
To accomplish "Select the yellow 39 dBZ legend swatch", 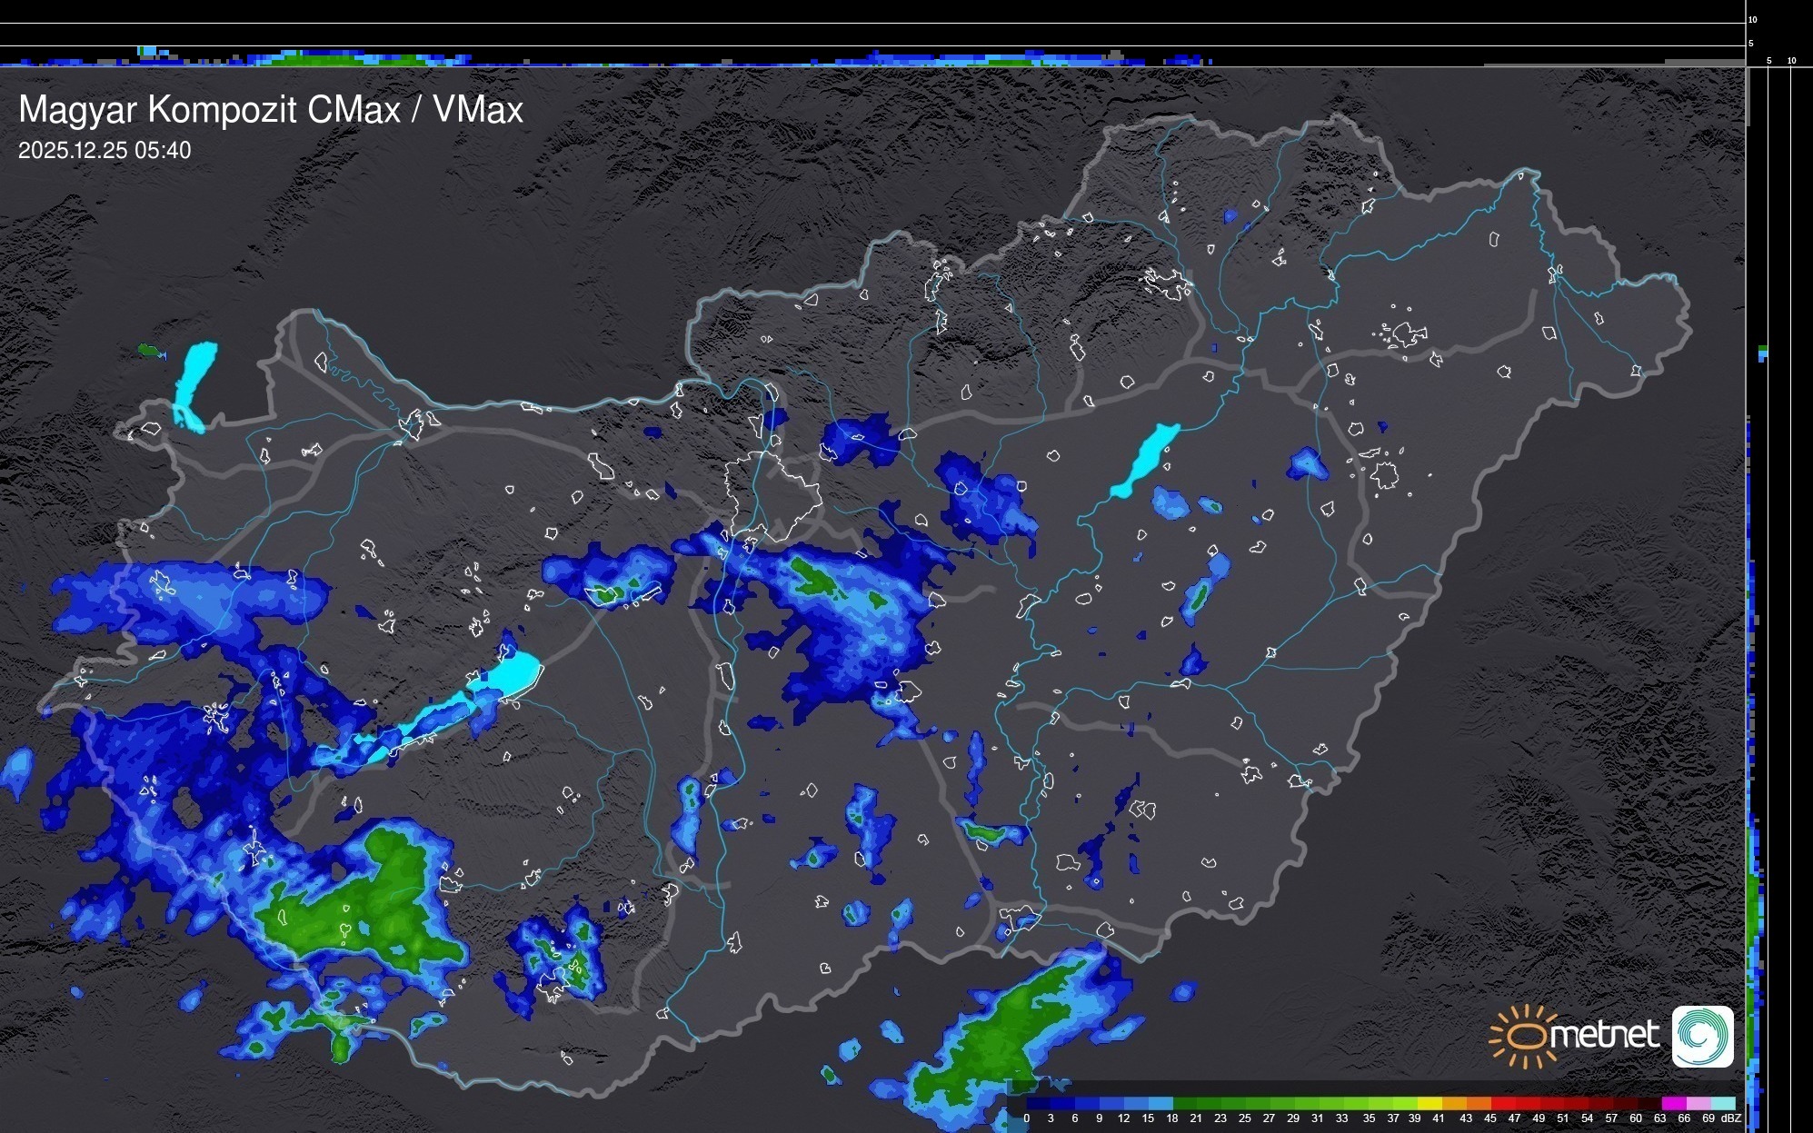I will click(1429, 1103).
